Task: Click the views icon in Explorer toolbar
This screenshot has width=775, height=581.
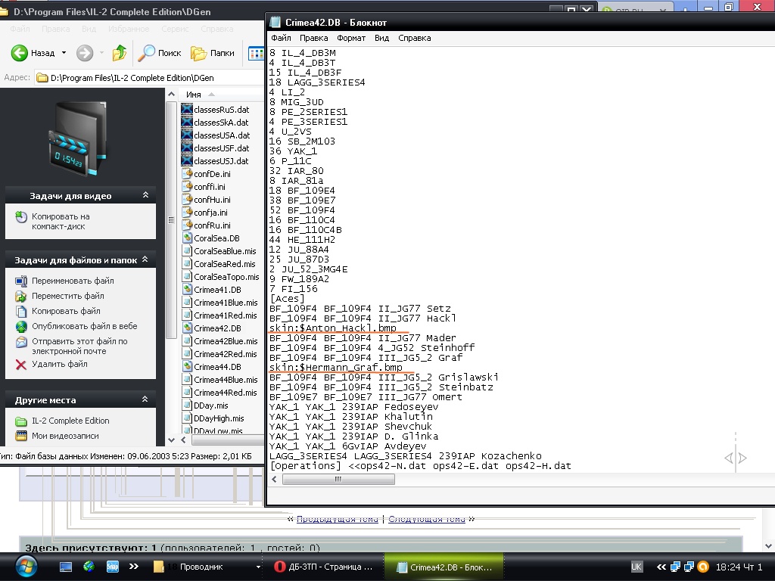Action: (256, 53)
